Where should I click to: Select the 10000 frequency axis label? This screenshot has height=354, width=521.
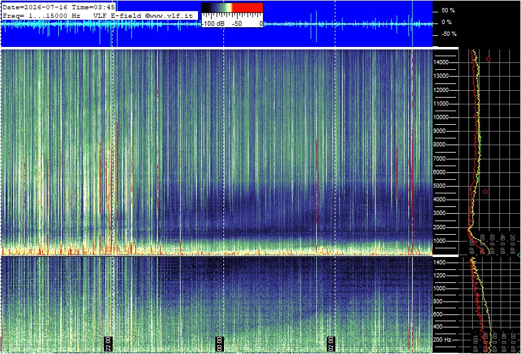click(441, 117)
